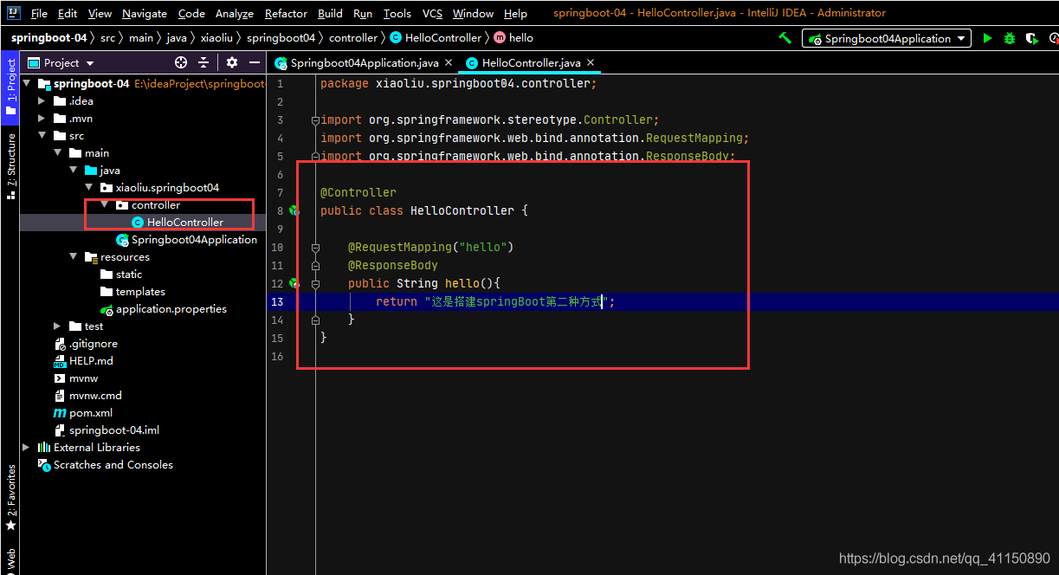Viewport: 1059px width, 575px height.
Task: Toggle the 2: Favorites tool window
Action: pos(10,498)
